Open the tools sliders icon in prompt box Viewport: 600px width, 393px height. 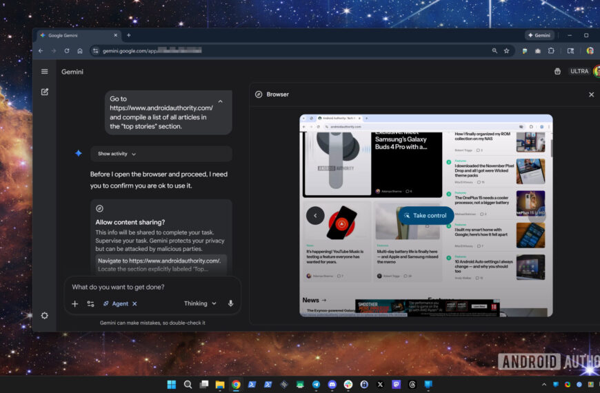90,304
